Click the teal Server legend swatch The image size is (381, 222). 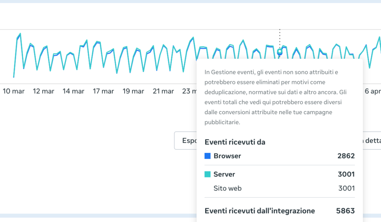[x=208, y=174]
